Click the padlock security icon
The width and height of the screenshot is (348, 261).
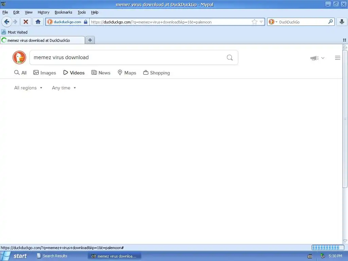point(86,22)
